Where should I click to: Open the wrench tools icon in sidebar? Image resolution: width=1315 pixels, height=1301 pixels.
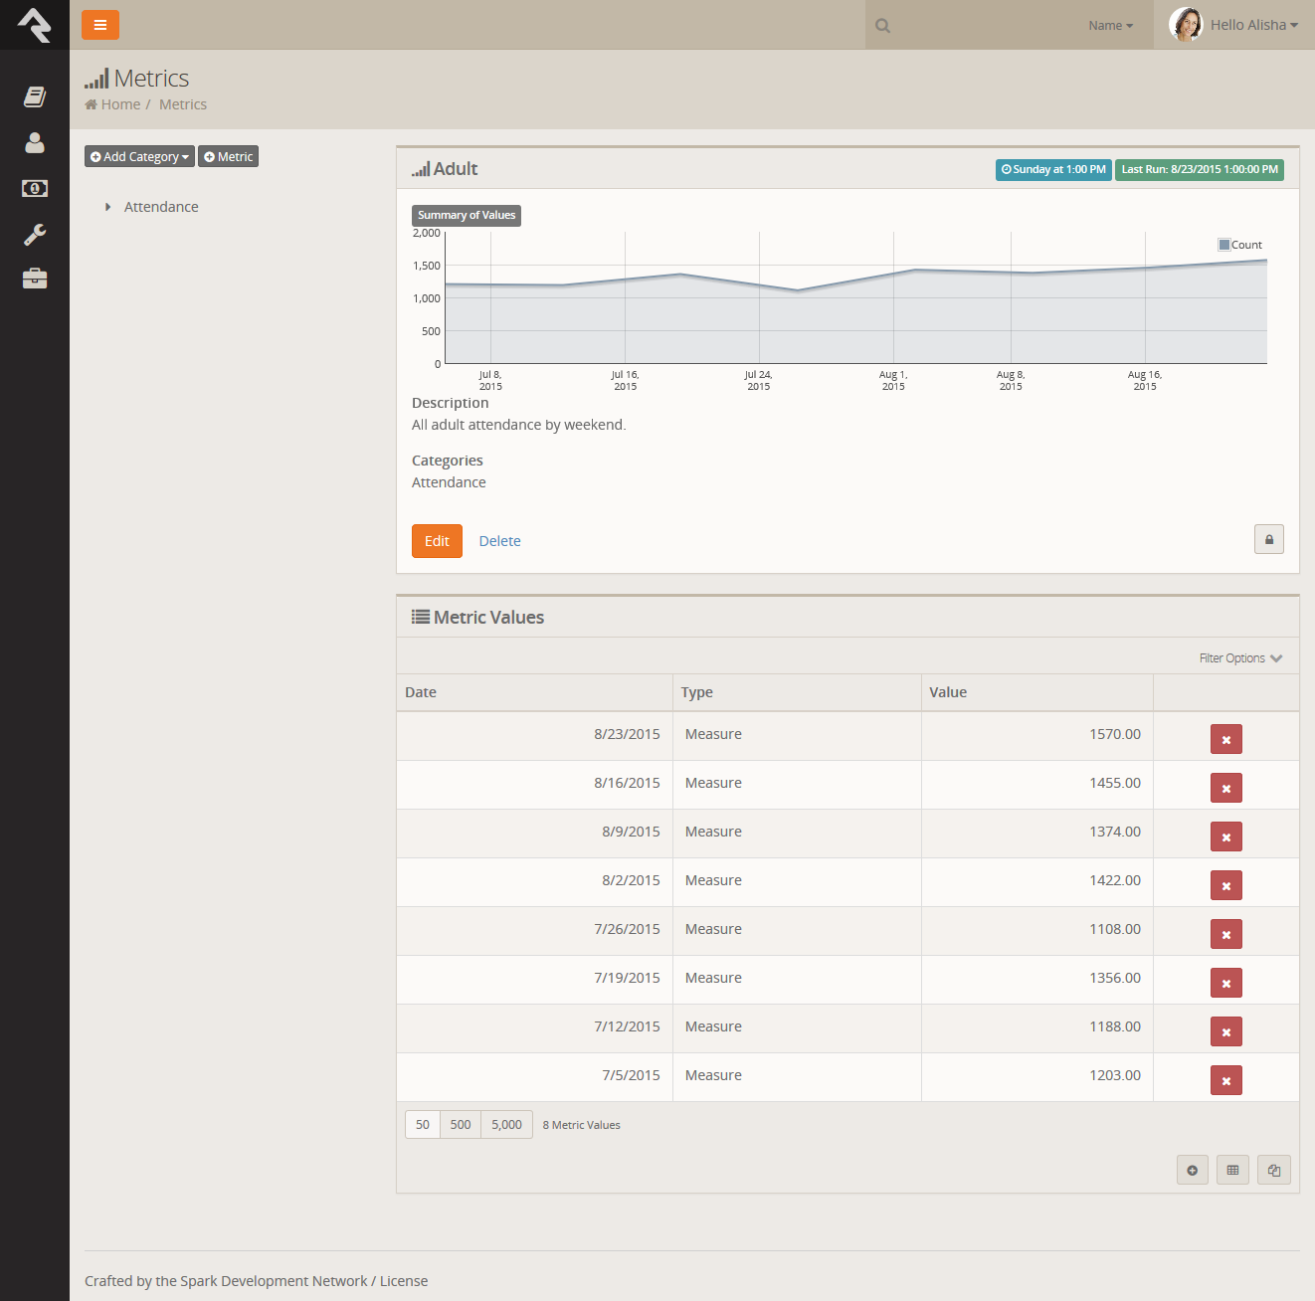[x=35, y=234]
